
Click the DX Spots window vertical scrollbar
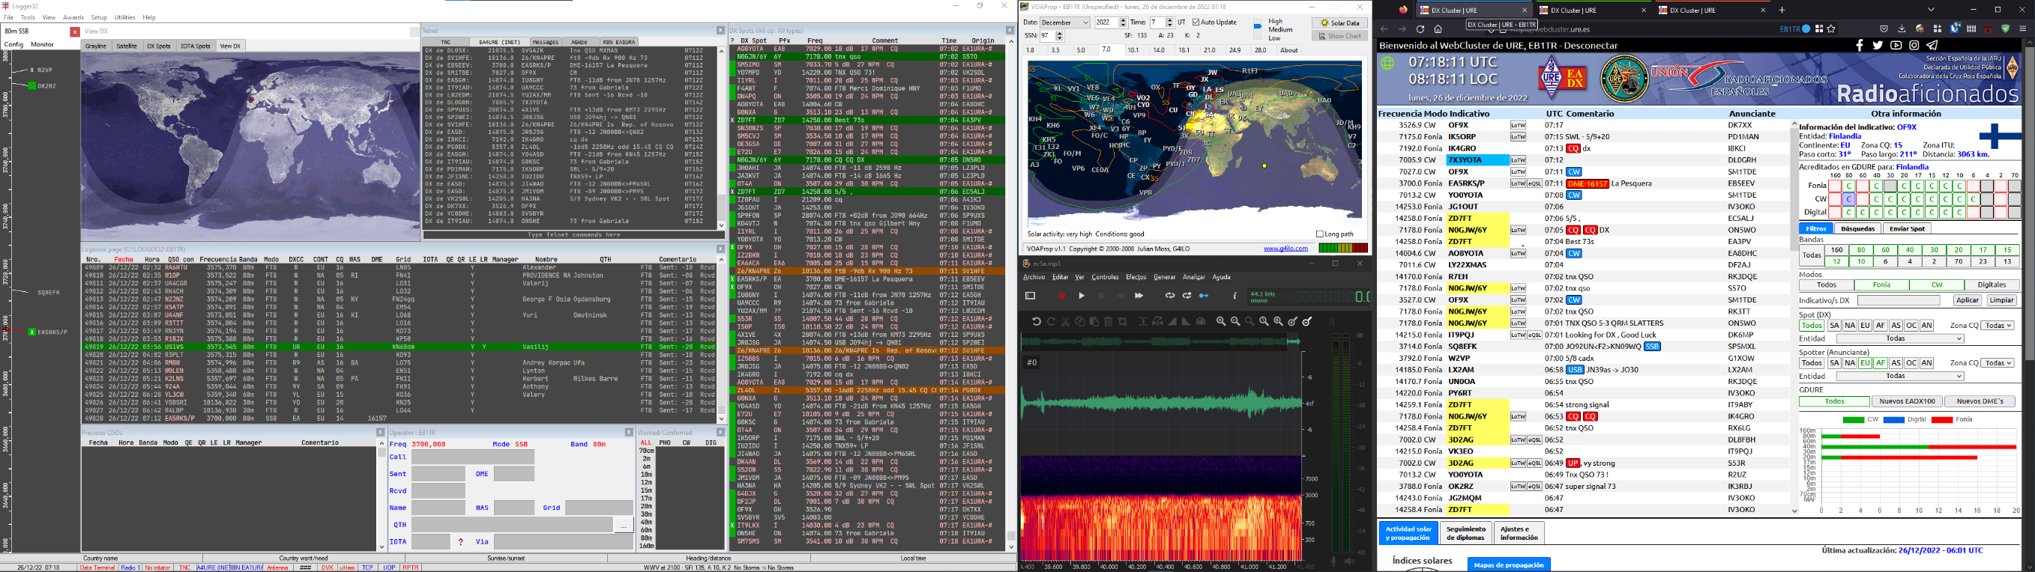pyautogui.click(x=1010, y=292)
